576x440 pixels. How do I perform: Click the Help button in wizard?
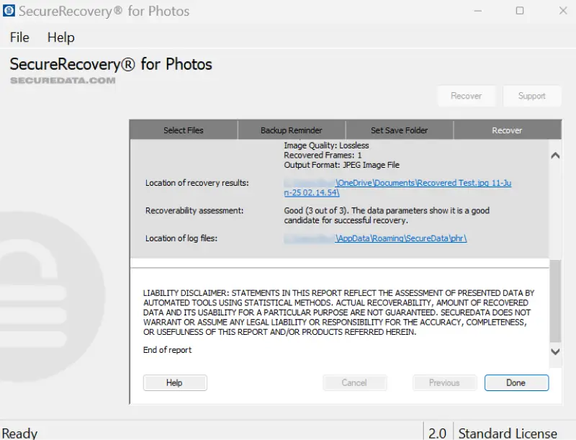pyautogui.click(x=175, y=382)
